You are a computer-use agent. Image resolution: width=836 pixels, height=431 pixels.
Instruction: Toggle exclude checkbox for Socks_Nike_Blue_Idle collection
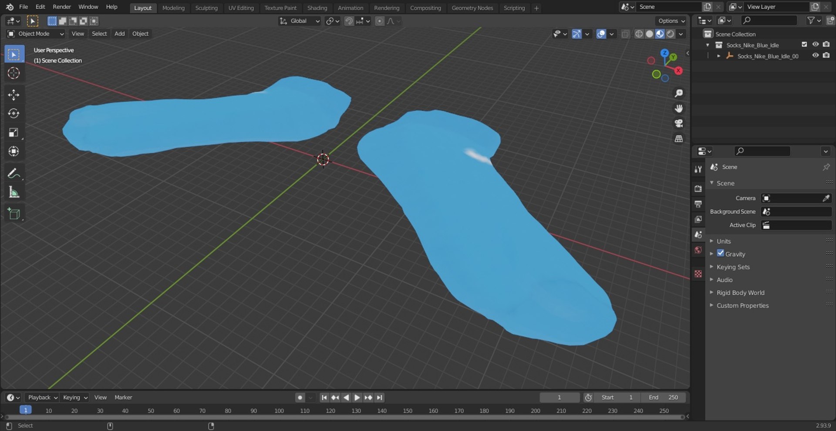(804, 44)
